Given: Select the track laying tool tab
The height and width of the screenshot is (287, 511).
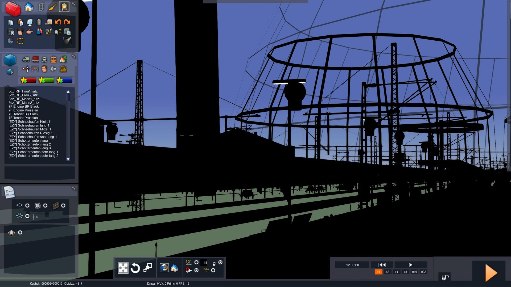Looking at the screenshot, I should (x=41, y=7).
